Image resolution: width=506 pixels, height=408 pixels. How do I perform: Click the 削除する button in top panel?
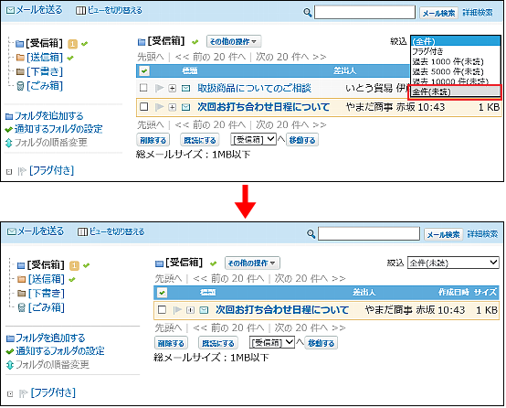[x=153, y=140]
